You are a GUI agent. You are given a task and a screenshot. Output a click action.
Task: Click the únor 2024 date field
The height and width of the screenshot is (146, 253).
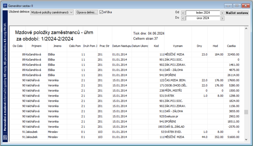203,18
